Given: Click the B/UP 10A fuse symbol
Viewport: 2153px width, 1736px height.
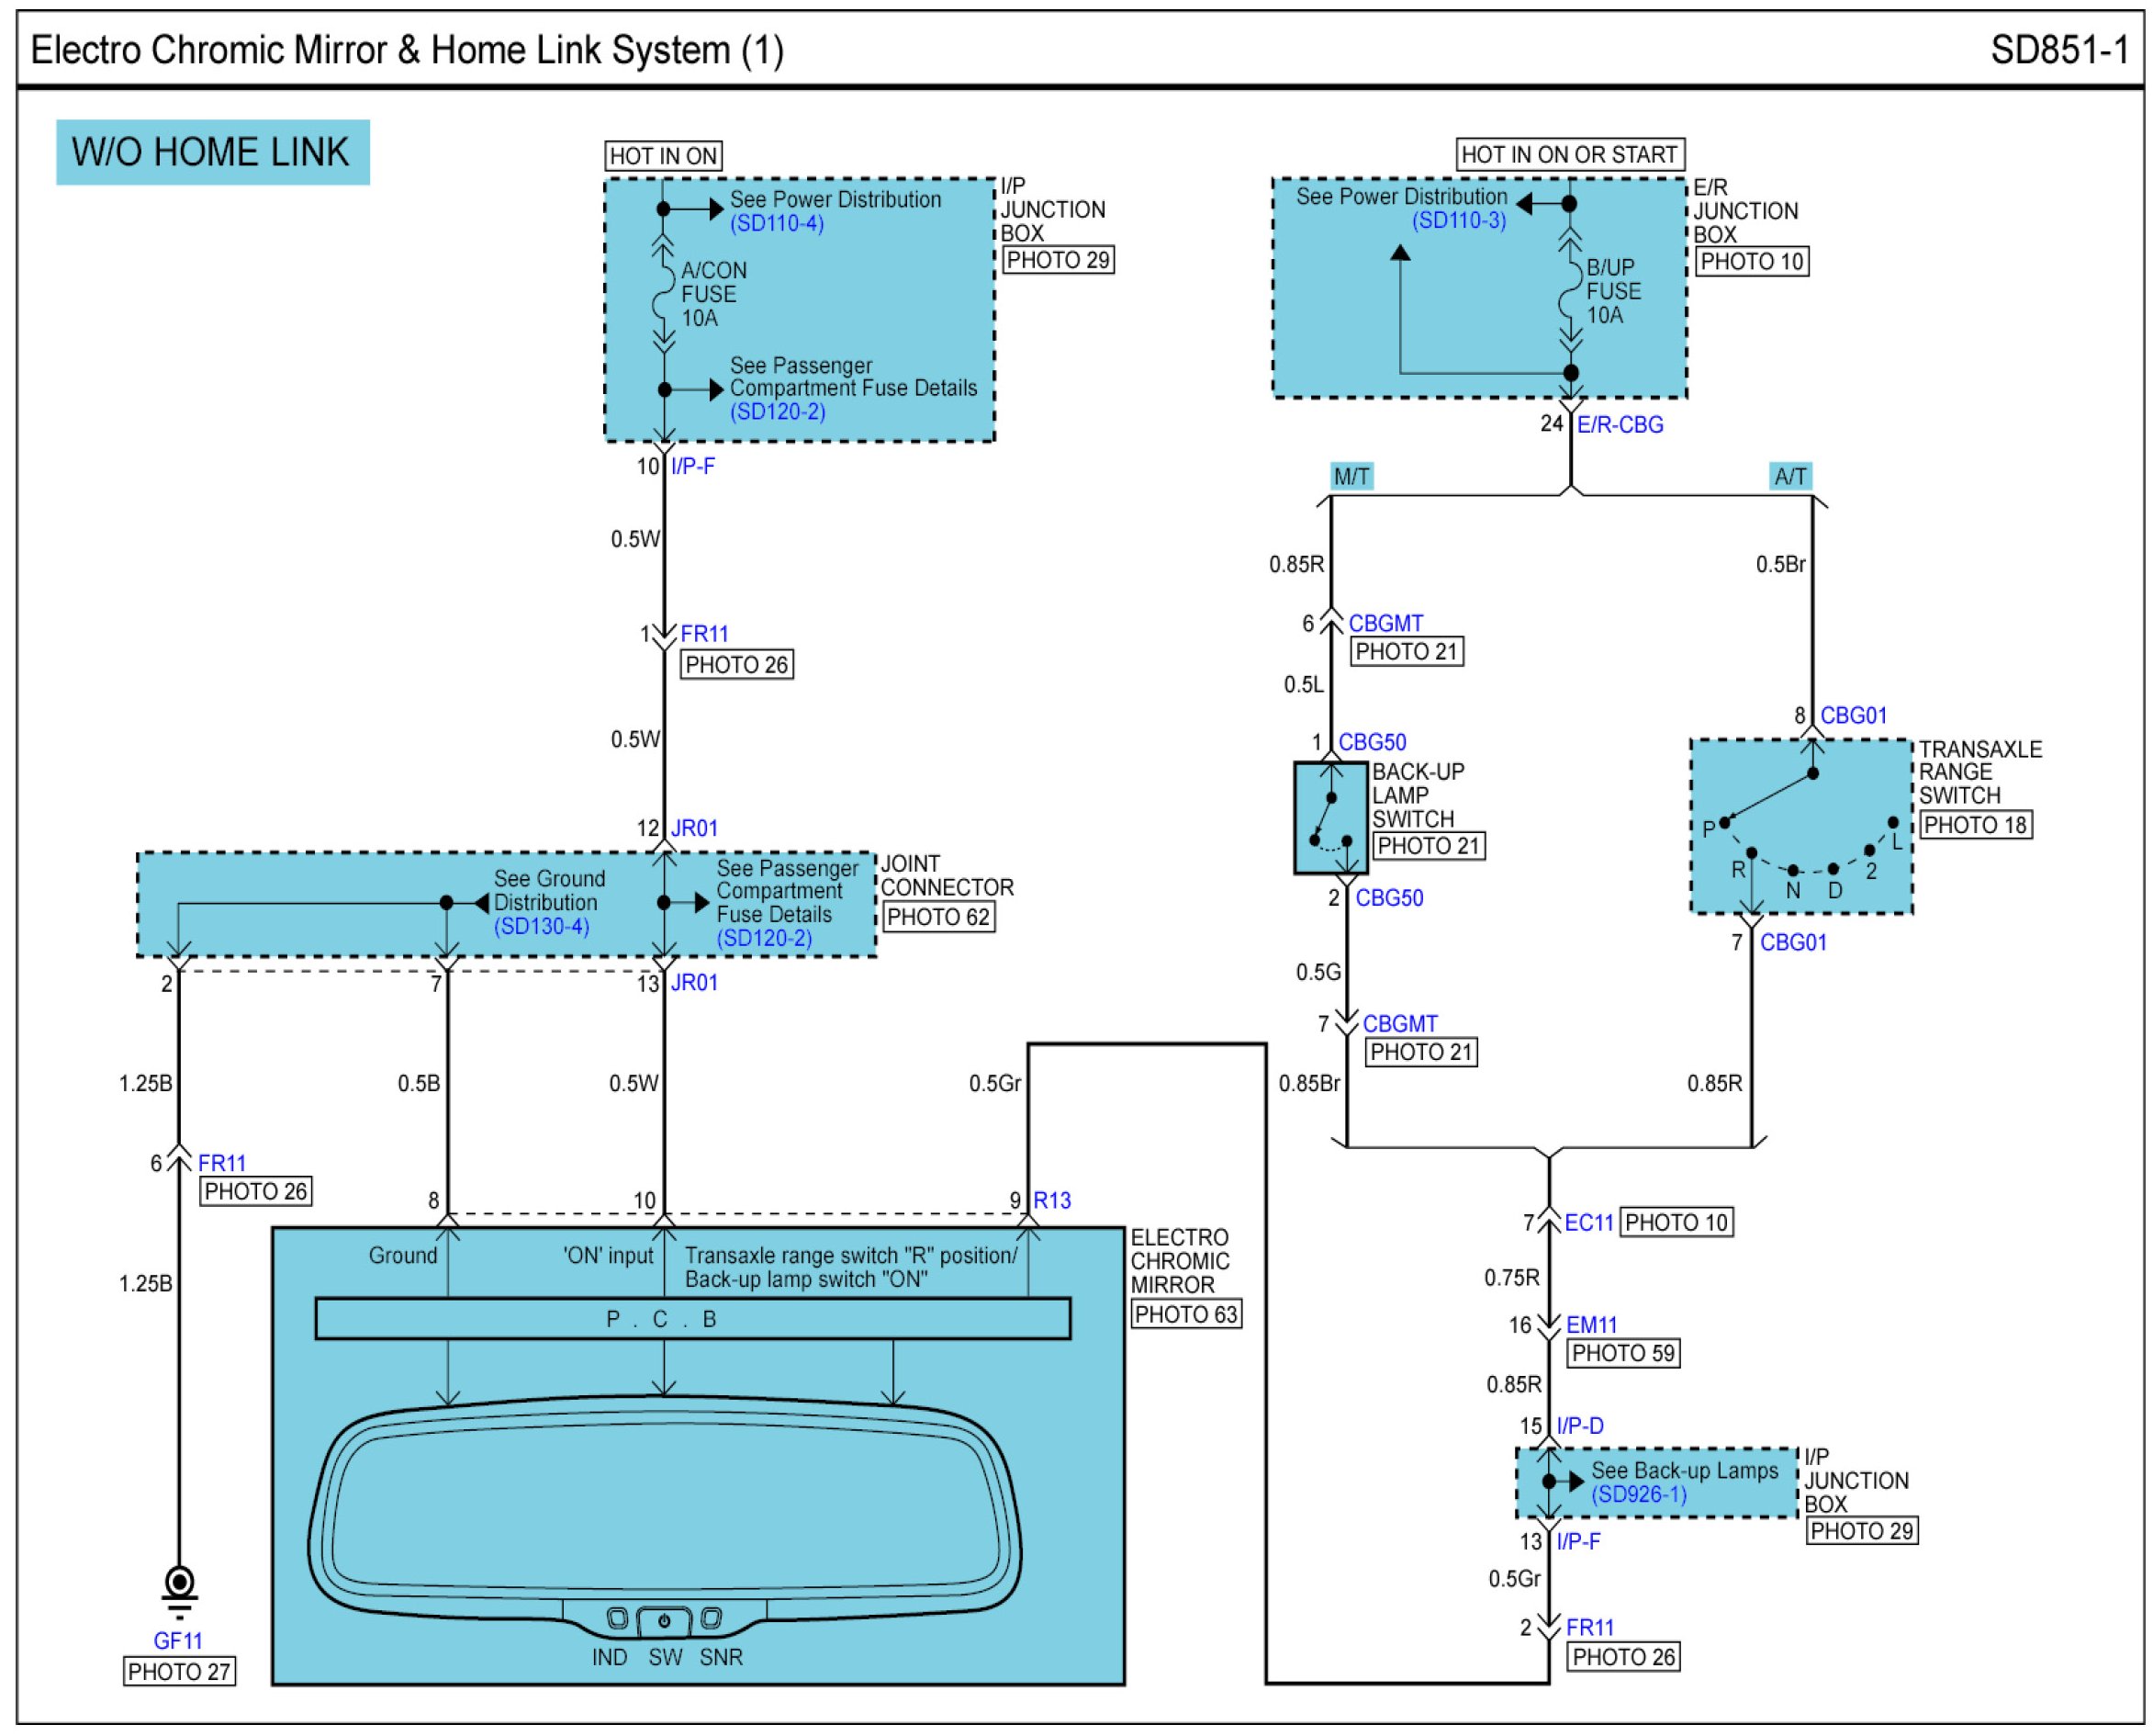Looking at the screenshot, I should tap(1570, 292).
